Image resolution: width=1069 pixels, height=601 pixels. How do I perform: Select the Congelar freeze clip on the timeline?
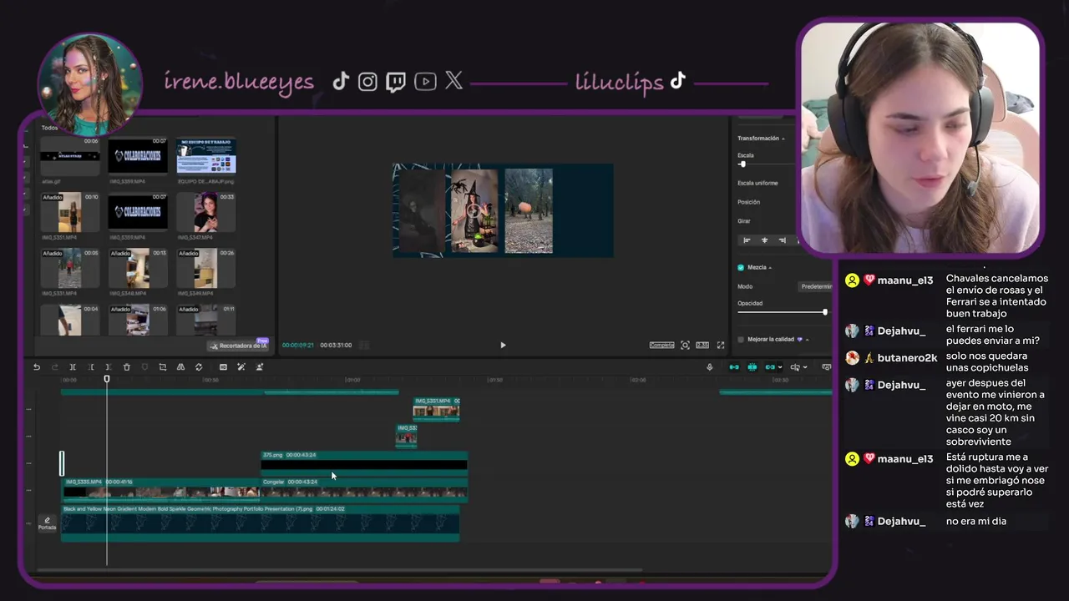[x=364, y=489]
